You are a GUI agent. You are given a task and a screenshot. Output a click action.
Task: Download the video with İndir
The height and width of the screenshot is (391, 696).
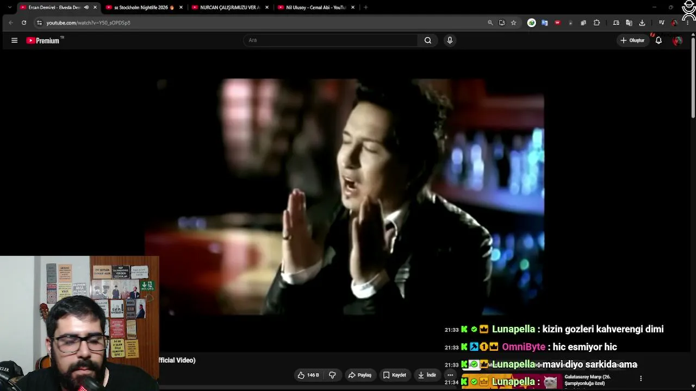[x=427, y=375]
